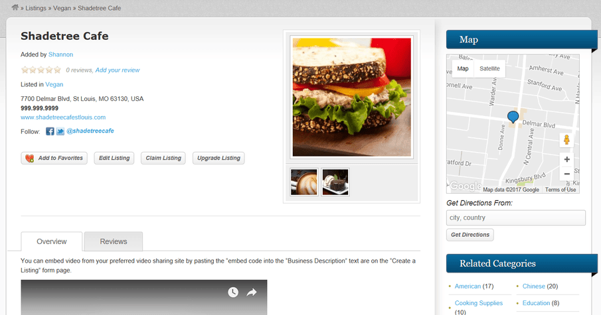The image size is (601, 315).
Task: Click the city, country directions input field
Action: 516,218
